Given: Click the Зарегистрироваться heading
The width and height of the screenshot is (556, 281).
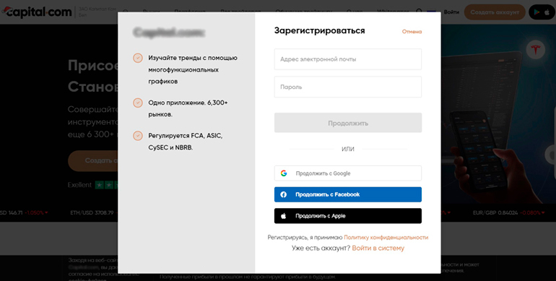Looking at the screenshot, I should coord(319,31).
